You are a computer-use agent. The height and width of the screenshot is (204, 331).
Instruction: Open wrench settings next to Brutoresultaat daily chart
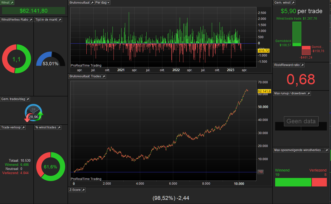(x=92, y=3)
